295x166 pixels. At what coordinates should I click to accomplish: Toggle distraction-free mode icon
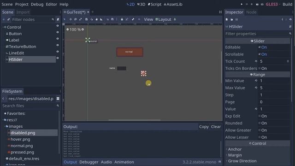click(x=220, y=12)
